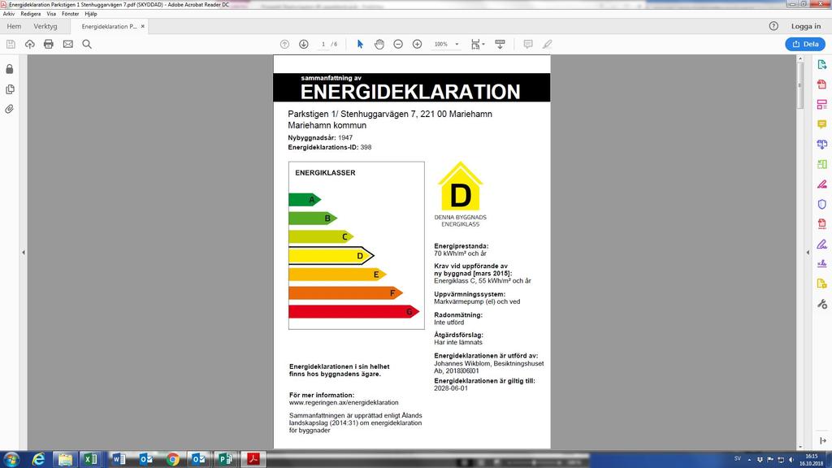The height and width of the screenshot is (468, 832).
Task: Open the Hjälp menu
Action: click(91, 14)
